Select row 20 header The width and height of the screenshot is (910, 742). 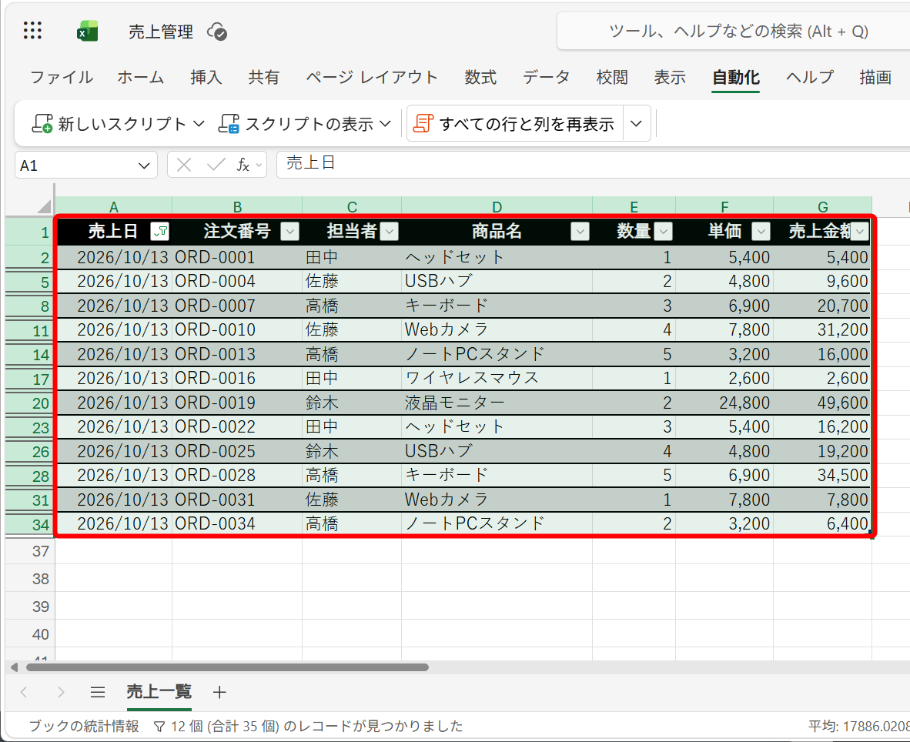point(30,403)
